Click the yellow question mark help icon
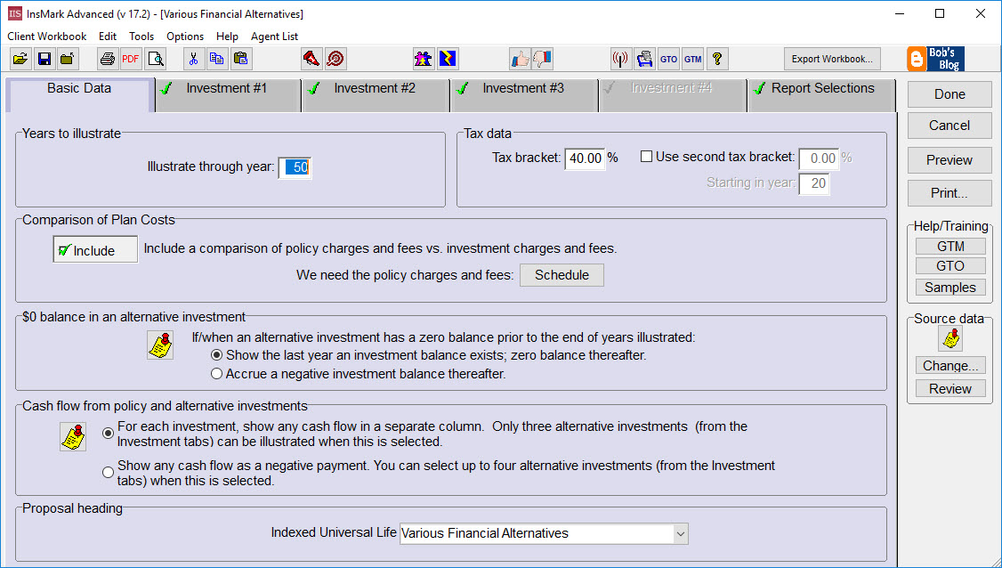Screen dimensions: 1002x568 coord(717,59)
